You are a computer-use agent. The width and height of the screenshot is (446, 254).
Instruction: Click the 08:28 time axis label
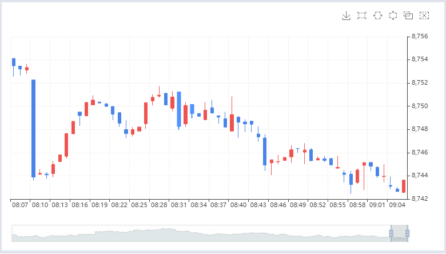click(159, 205)
